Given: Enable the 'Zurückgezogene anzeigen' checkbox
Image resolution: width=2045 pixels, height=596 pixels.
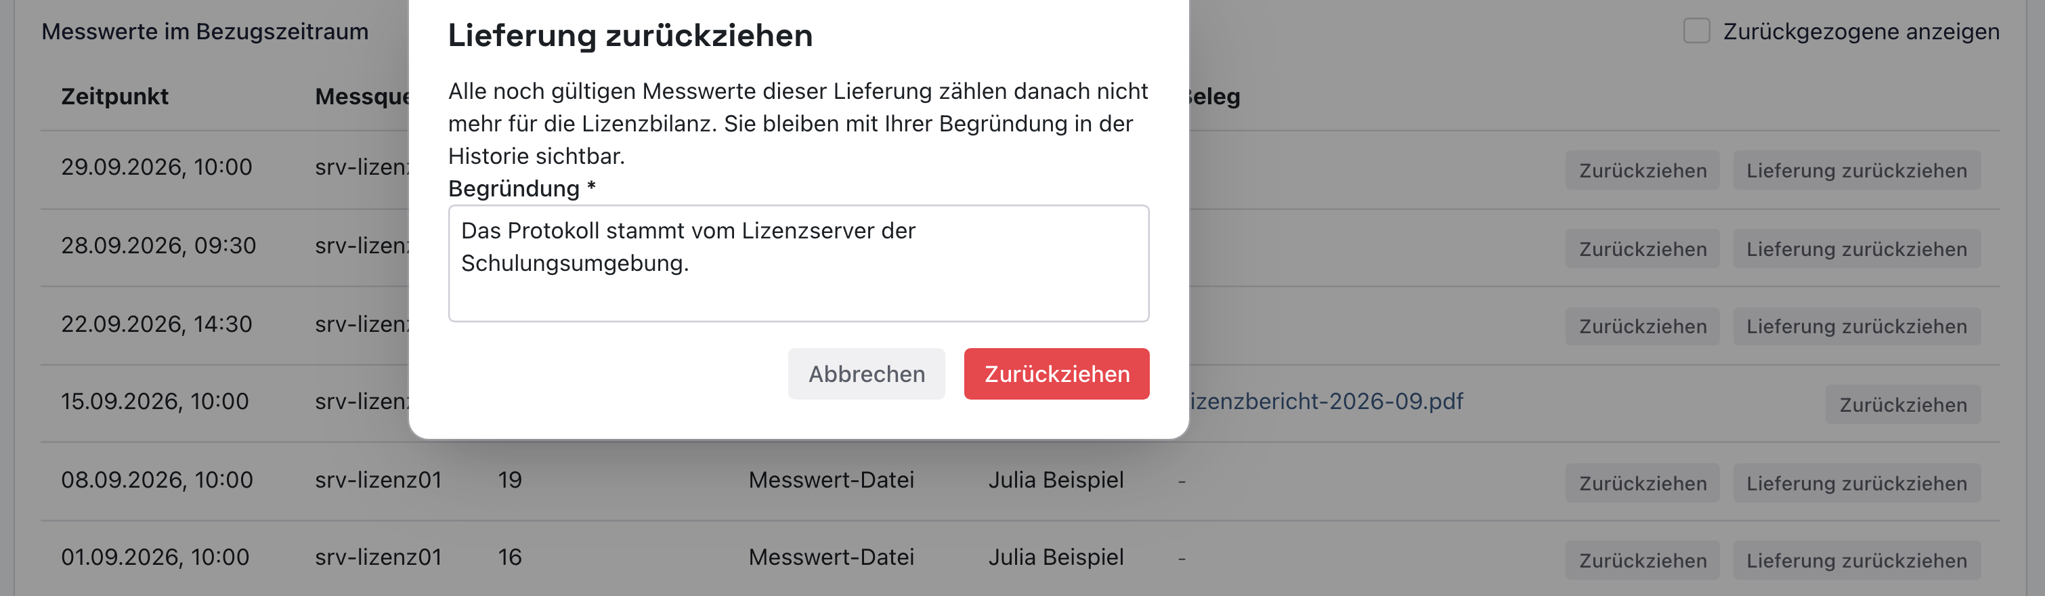Looking at the screenshot, I should (x=1696, y=31).
